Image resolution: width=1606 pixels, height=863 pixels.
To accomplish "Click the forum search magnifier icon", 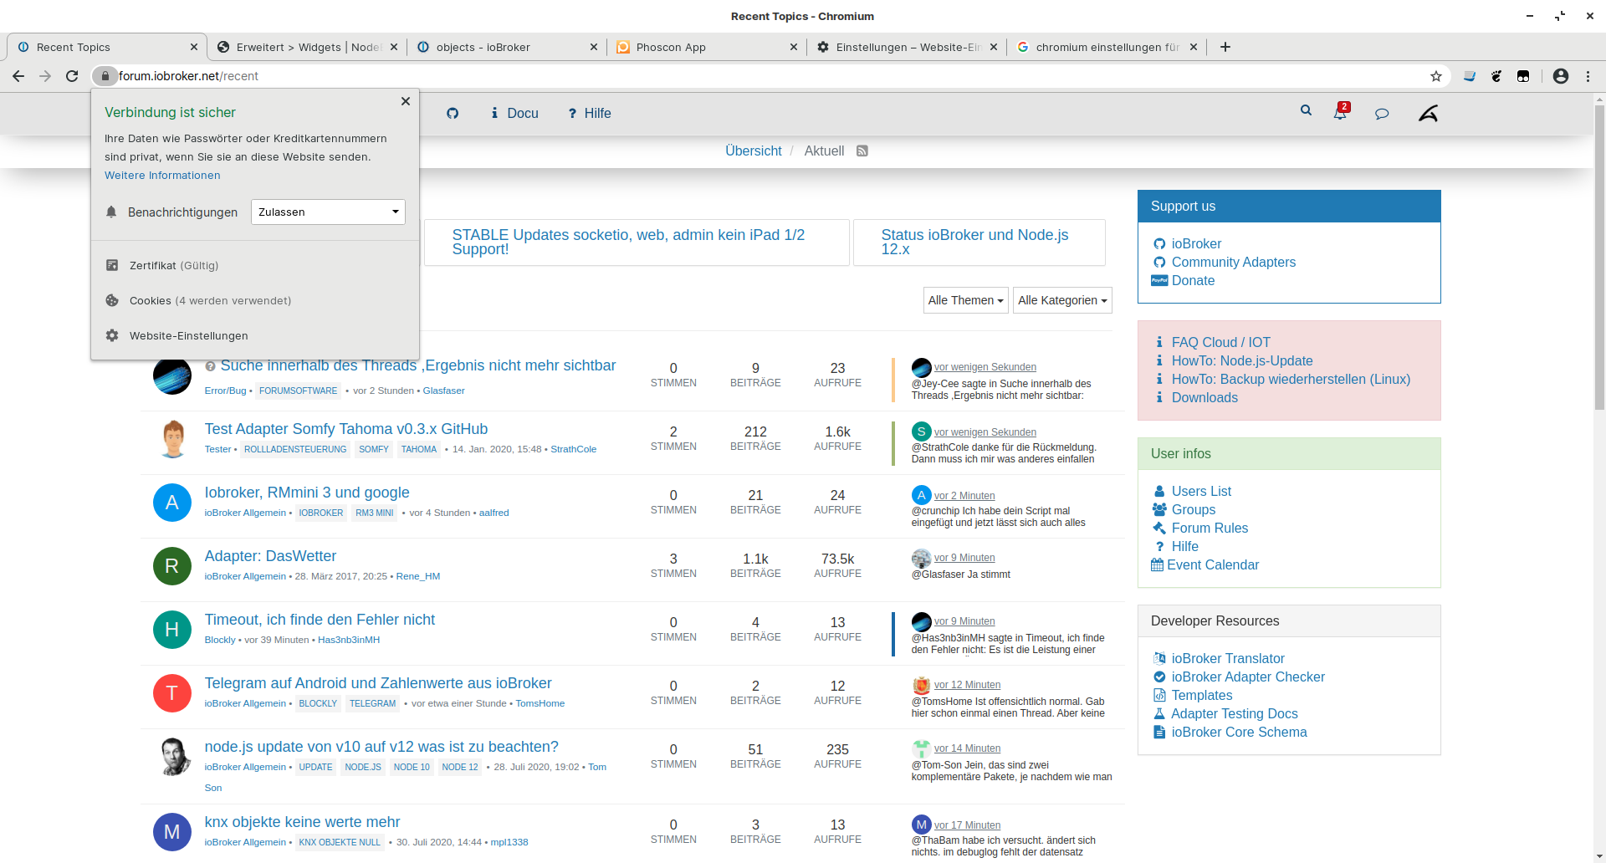I will click(x=1306, y=110).
